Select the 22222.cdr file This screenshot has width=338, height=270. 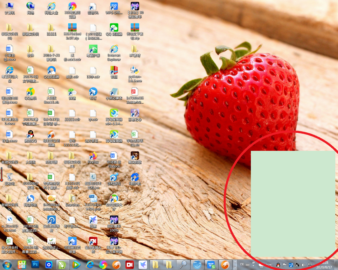72,115
